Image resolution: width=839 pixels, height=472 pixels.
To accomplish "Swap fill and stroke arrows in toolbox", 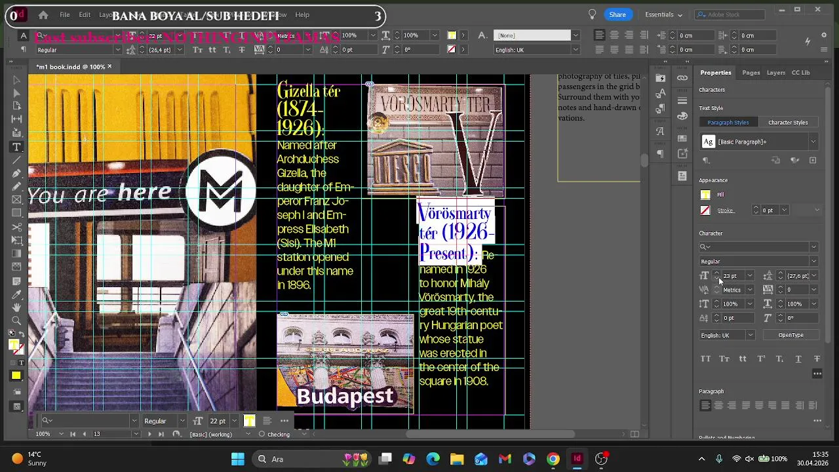I will [x=21, y=336].
